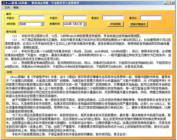This screenshot has height=140, width=177.
Task: Click the line 本软件只做股票预测之用
Action: [x=70, y=134]
